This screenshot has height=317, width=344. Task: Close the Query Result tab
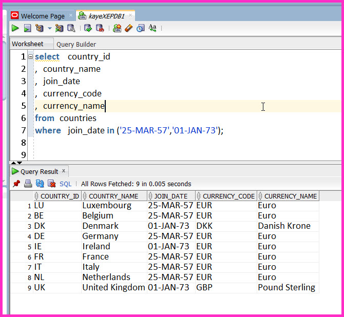[64, 171]
